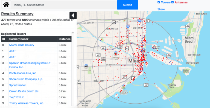Screen dimensions: 210x108
Task: Select the route 913 shield
Action: (146, 85)
